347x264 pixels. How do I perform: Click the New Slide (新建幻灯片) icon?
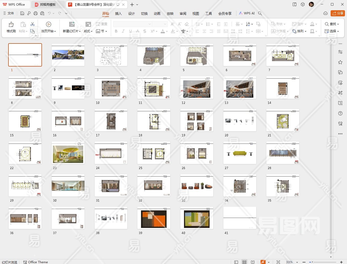click(x=72, y=24)
